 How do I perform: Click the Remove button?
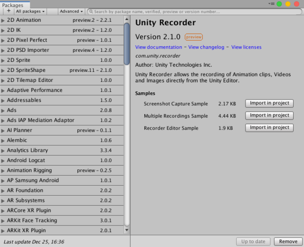point(288,241)
